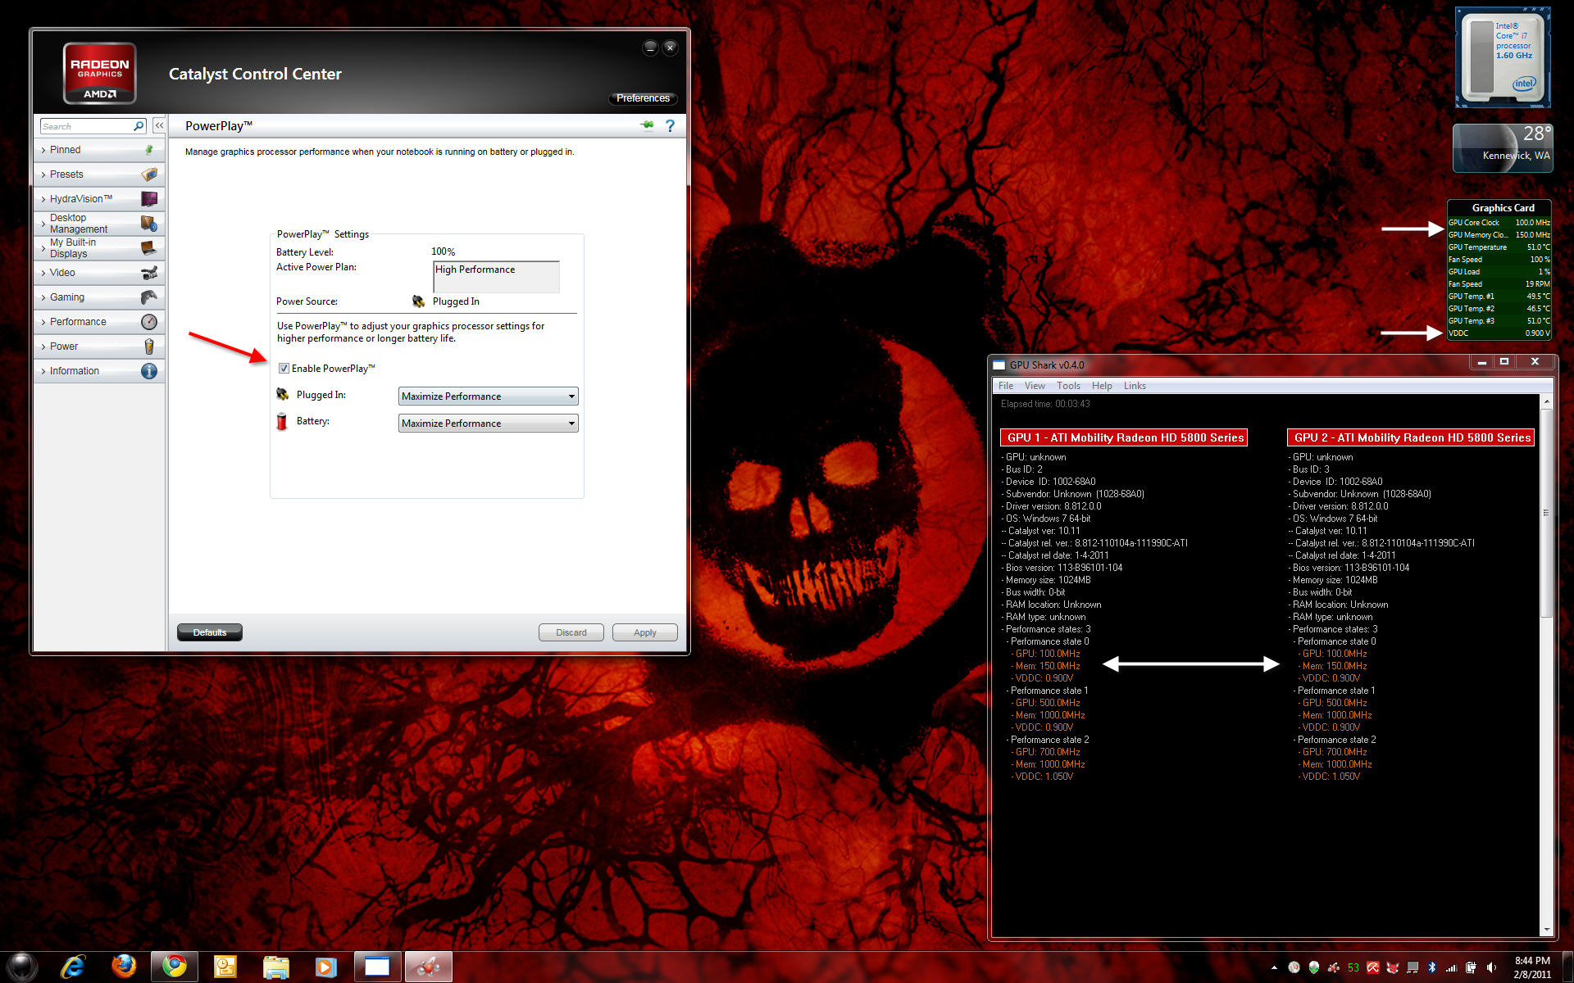Image resolution: width=1574 pixels, height=983 pixels.
Task: Open Outlook from the taskbar
Action: 225,967
